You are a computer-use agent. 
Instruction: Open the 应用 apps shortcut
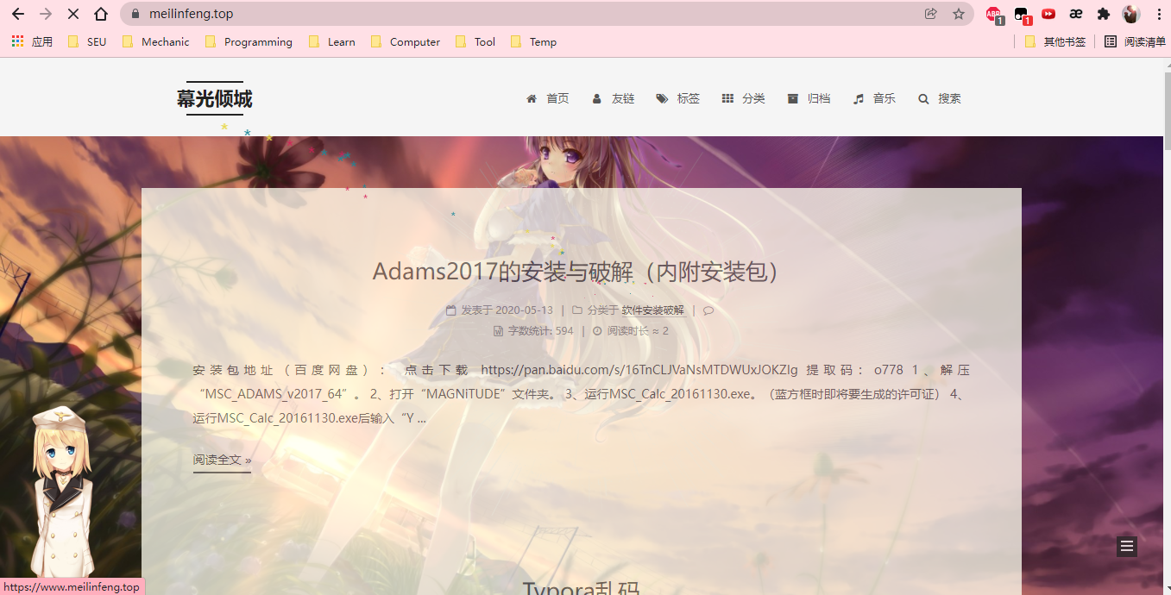[x=32, y=41]
